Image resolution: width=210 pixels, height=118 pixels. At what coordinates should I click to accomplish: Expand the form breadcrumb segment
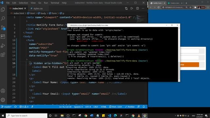point(53,13)
